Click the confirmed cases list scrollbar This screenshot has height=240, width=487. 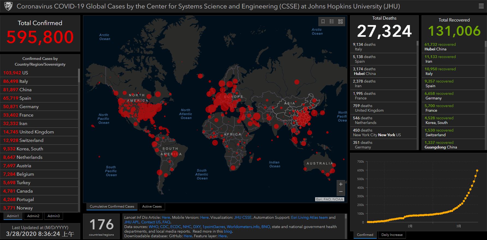click(79, 75)
